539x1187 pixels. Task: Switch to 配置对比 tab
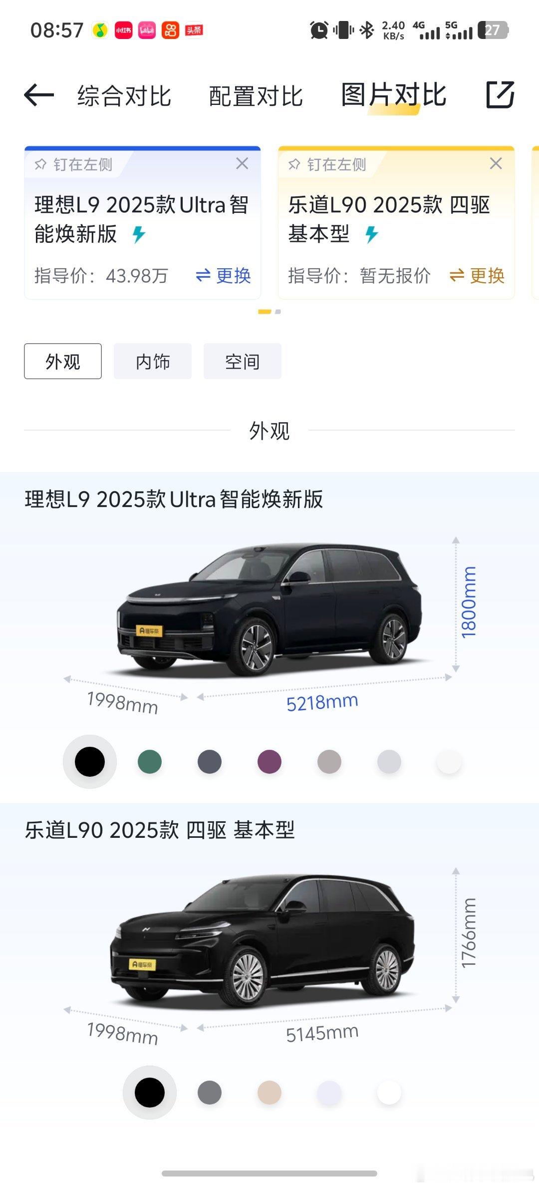pos(256,96)
